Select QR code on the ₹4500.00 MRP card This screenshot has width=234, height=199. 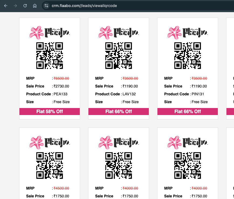coord(50,166)
